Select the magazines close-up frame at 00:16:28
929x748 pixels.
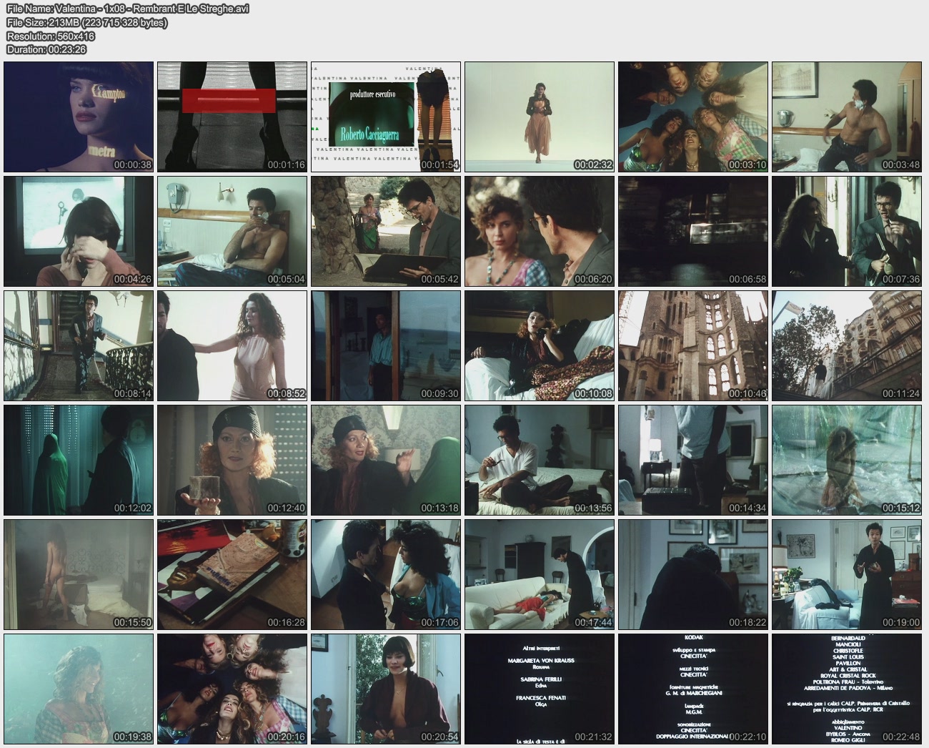click(x=232, y=574)
